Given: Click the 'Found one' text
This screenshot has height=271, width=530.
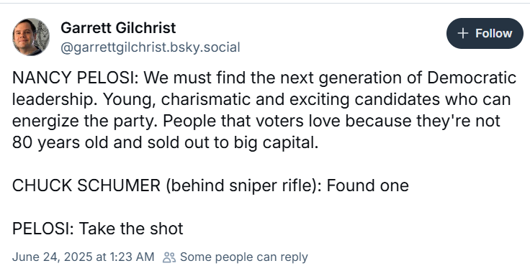Looking at the screenshot, I should 368,185.
